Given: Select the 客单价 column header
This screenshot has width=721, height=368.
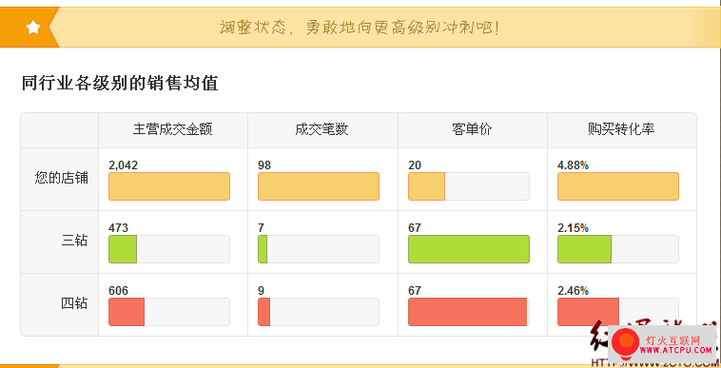Looking at the screenshot, I should pos(472,129).
